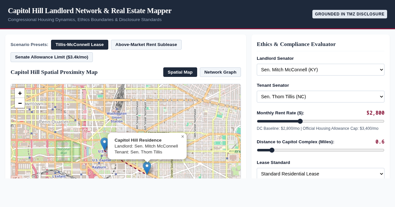Close the Capitol Hill Residence popup

(183, 137)
